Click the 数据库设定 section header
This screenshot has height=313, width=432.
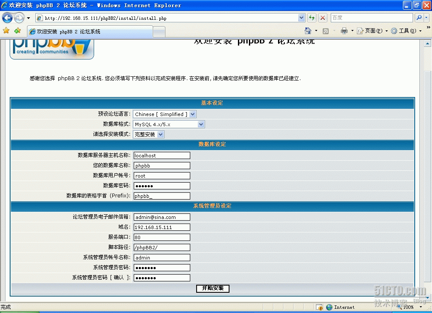click(212, 144)
